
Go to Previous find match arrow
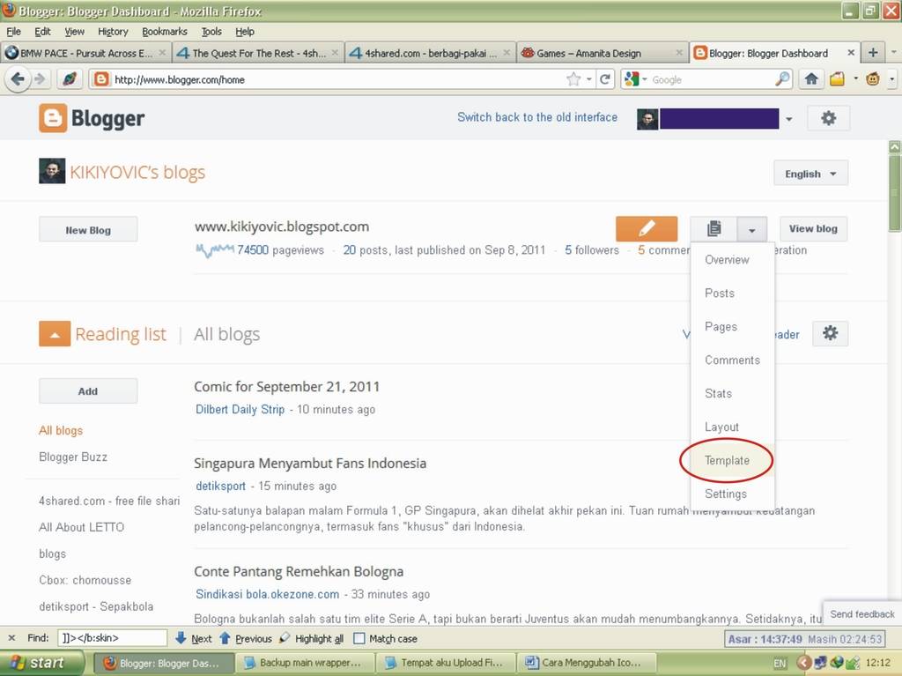pos(246,638)
